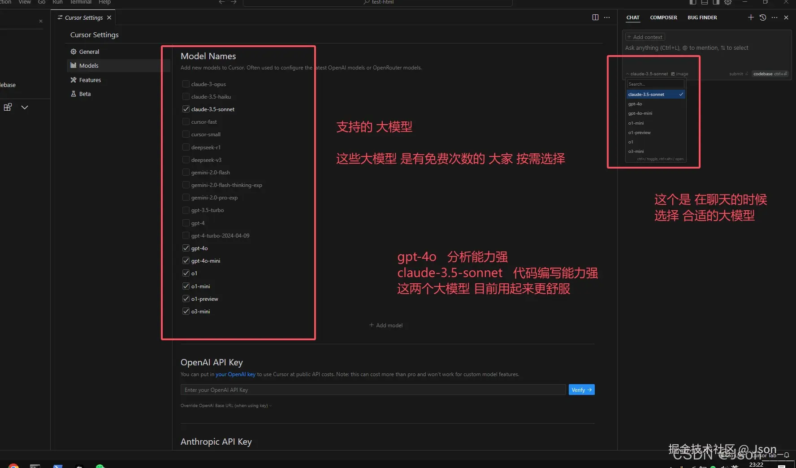796x468 pixels.
Task: Enable the cursor-fast model checkbox
Action: click(186, 121)
